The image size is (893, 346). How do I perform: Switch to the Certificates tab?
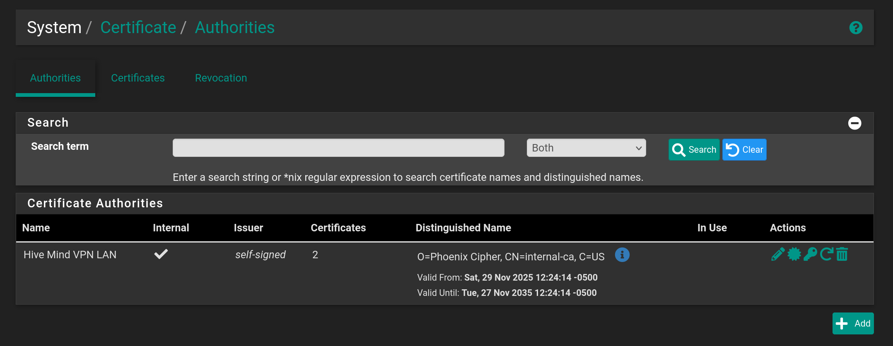pos(138,78)
